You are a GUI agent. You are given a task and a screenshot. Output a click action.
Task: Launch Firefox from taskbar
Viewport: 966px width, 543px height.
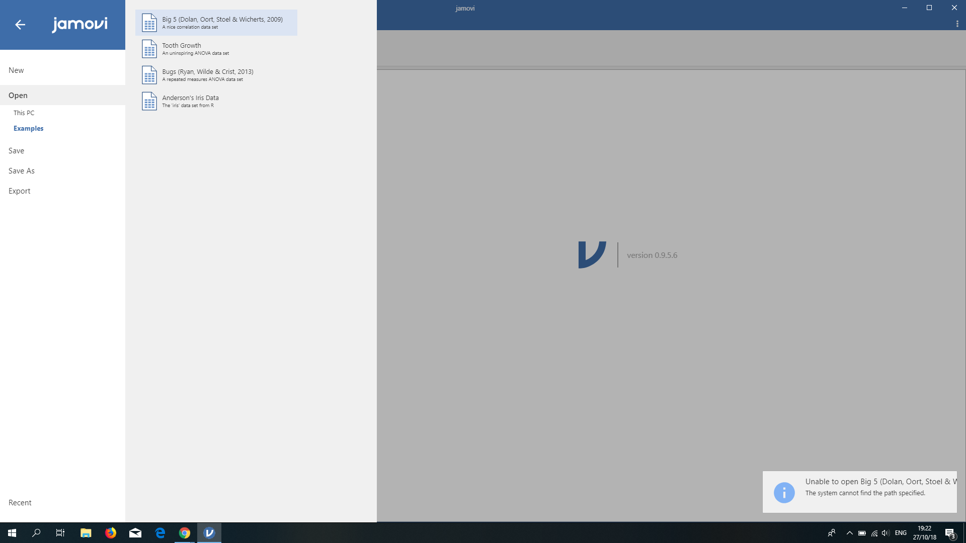111,533
